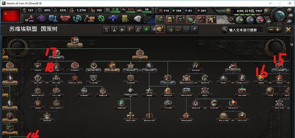Open the Logistics notepad menu
295x138 pixels.
pos(125,18)
